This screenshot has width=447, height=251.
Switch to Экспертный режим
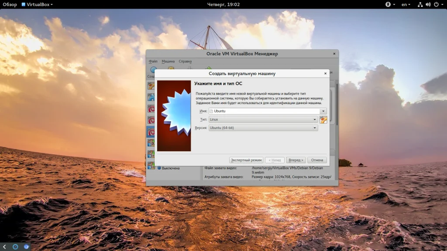[246, 160]
